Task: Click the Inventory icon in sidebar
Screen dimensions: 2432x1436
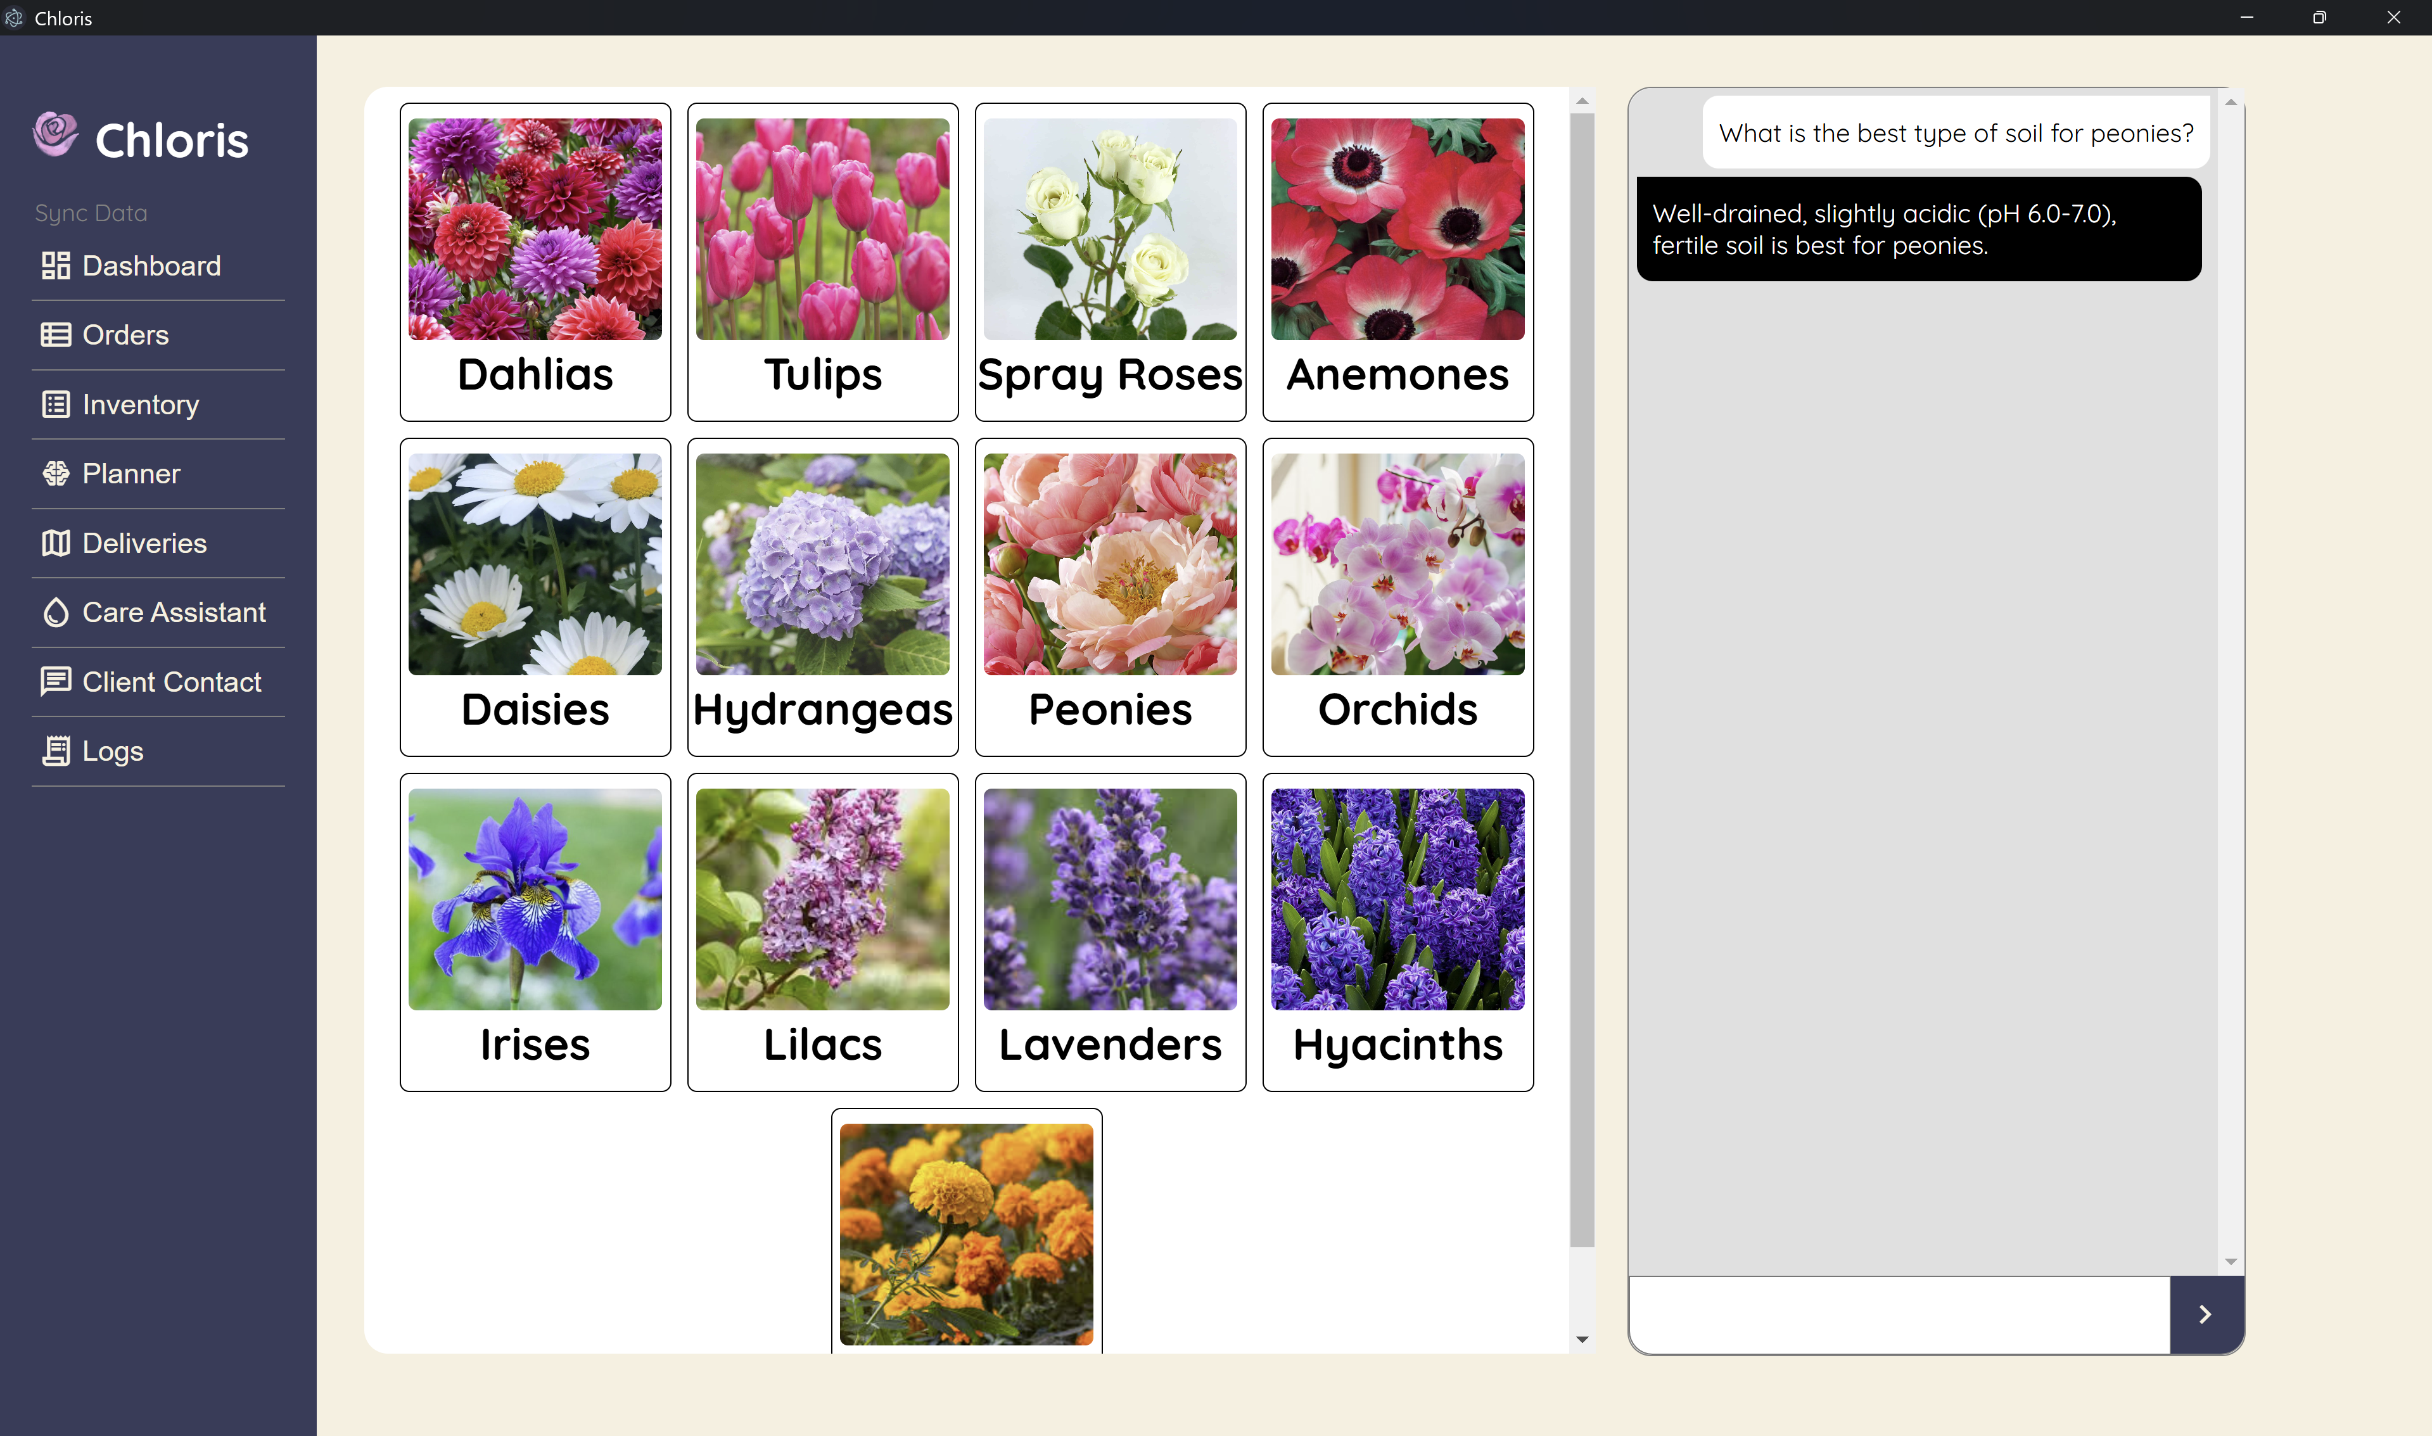Action: pos(55,405)
